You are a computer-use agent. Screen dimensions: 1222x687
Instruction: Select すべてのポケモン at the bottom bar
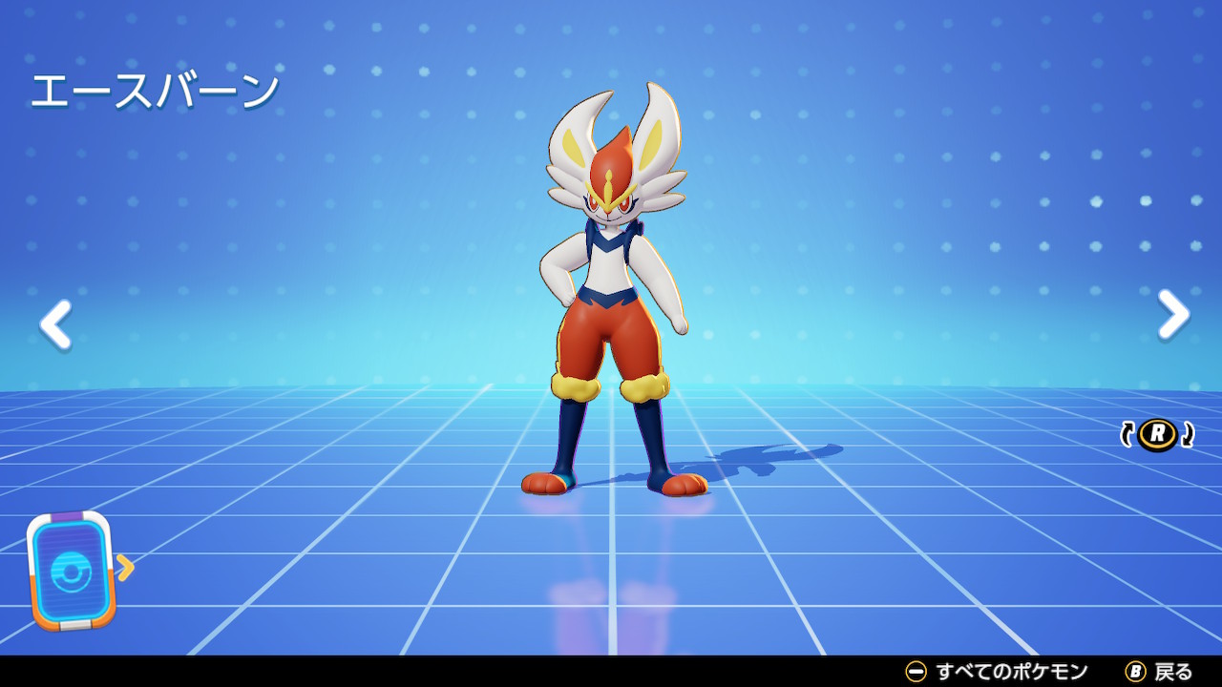1012,672
